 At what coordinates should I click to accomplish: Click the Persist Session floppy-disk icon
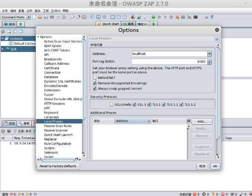tap(46, 17)
